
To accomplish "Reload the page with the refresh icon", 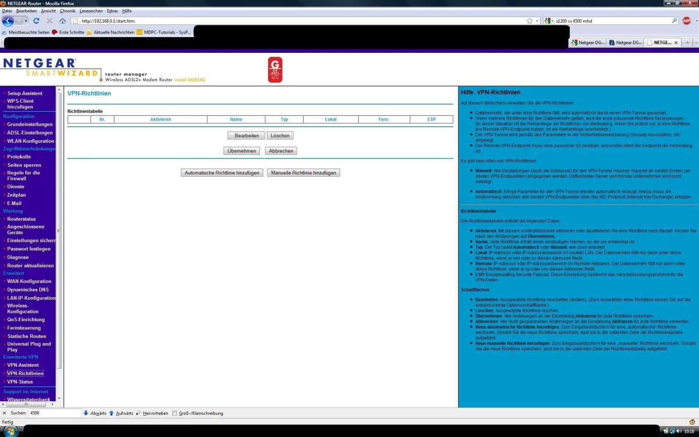I will (x=36, y=21).
